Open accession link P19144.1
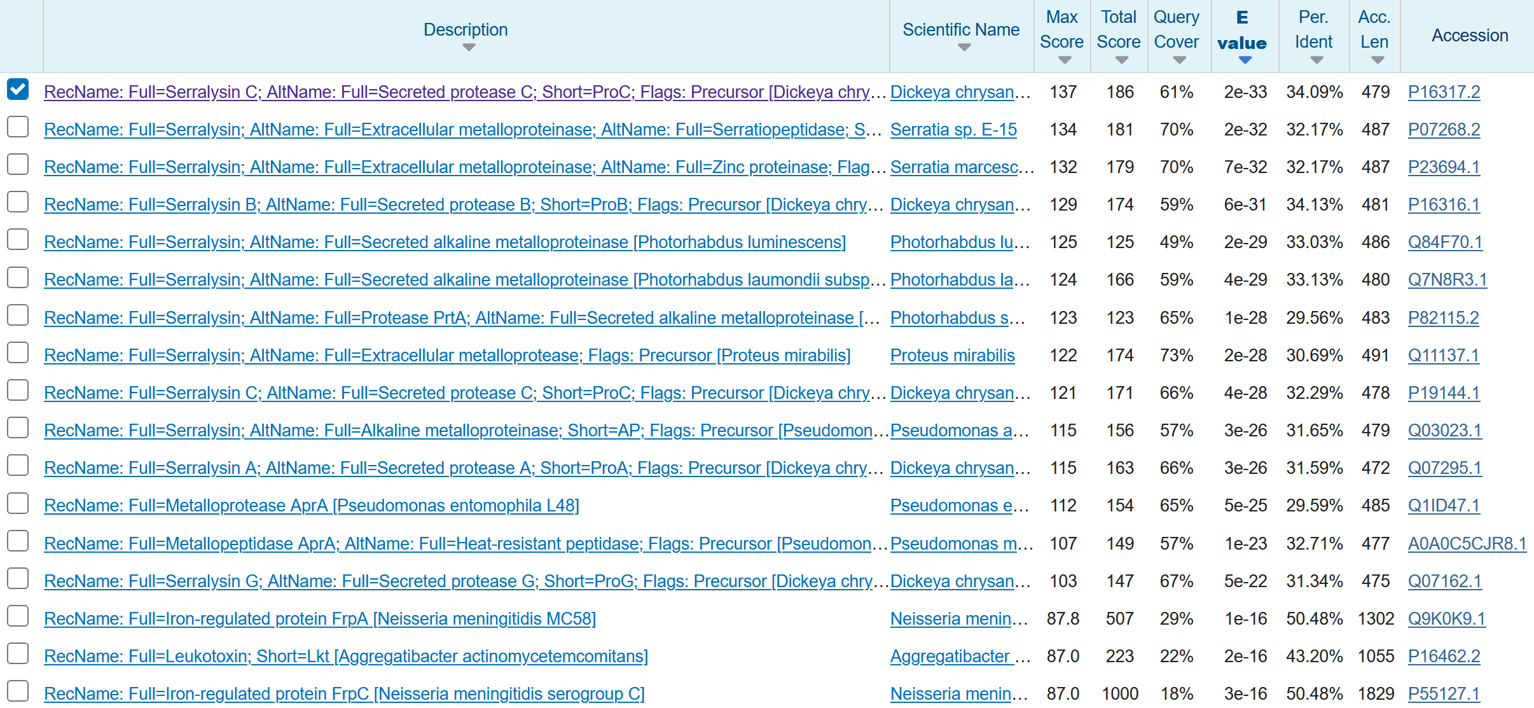The height and width of the screenshot is (708, 1534). point(1443,393)
